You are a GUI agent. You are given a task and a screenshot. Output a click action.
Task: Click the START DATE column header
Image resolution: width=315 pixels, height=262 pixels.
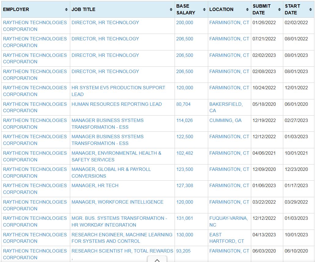coord(299,9)
